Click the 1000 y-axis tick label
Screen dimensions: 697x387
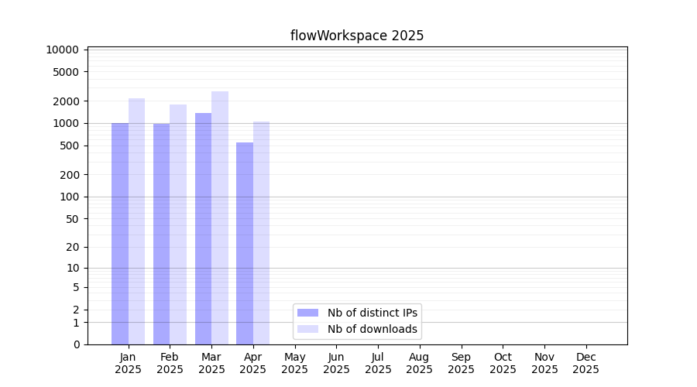click(66, 123)
